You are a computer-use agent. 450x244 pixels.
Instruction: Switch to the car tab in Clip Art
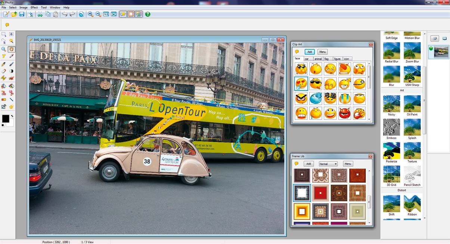[308, 59]
